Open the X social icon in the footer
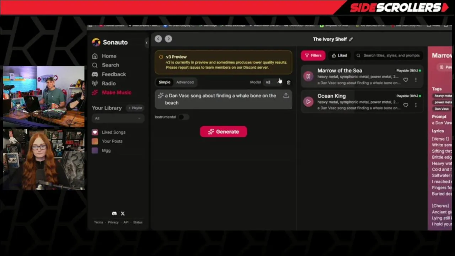The height and width of the screenshot is (256, 455). (123, 214)
